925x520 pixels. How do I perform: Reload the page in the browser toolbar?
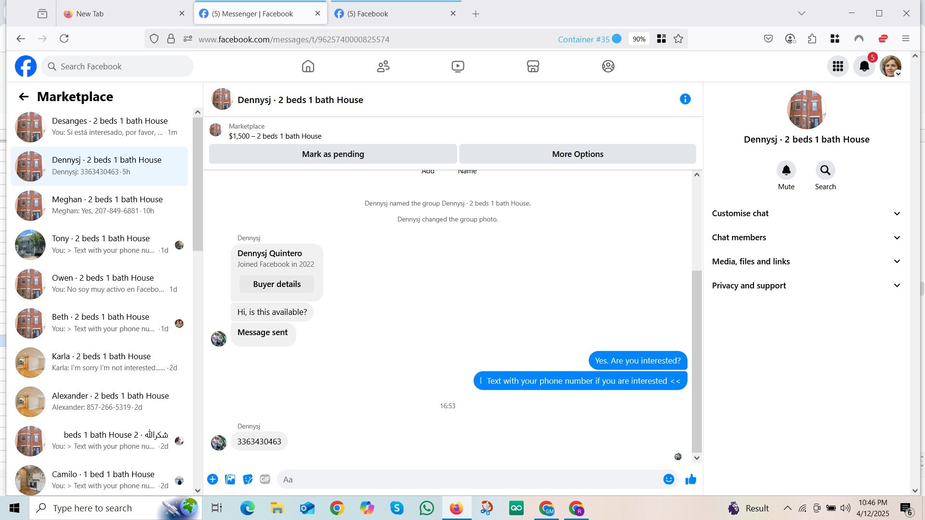point(64,39)
